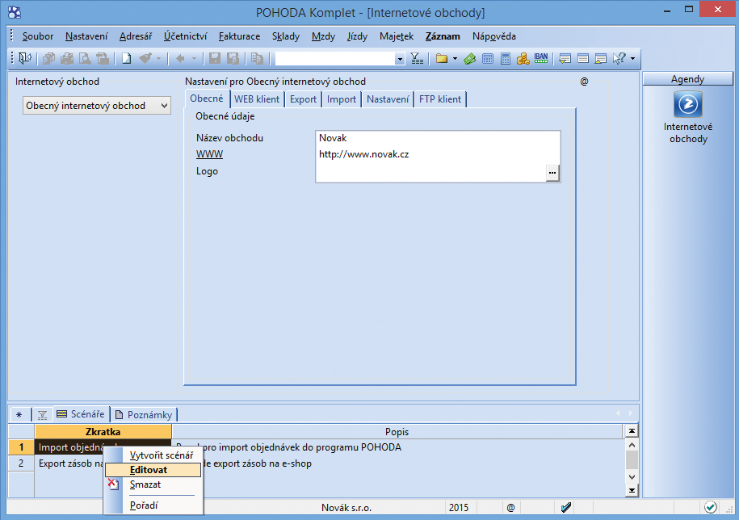Click the red X delete icon beside Smazat
The height and width of the screenshot is (520, 739).
113,484
